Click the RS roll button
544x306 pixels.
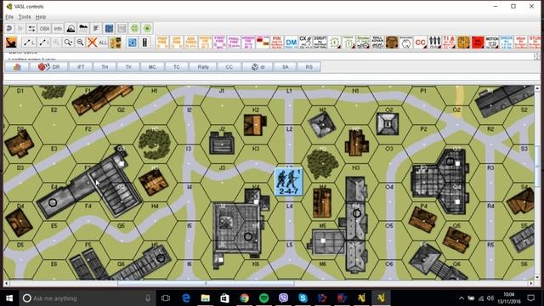pyautogui.click(x=309, y=67)
